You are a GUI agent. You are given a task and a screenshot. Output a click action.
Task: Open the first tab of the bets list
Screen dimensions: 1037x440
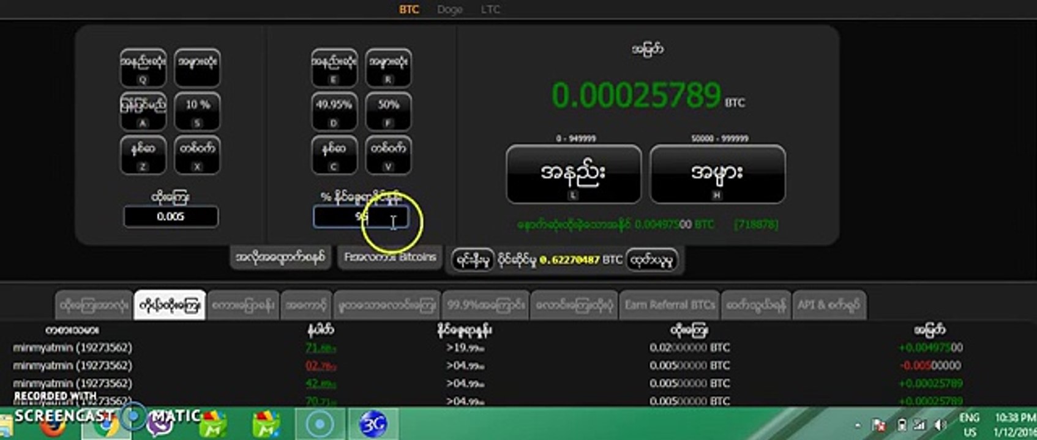[x=94, y=305]
